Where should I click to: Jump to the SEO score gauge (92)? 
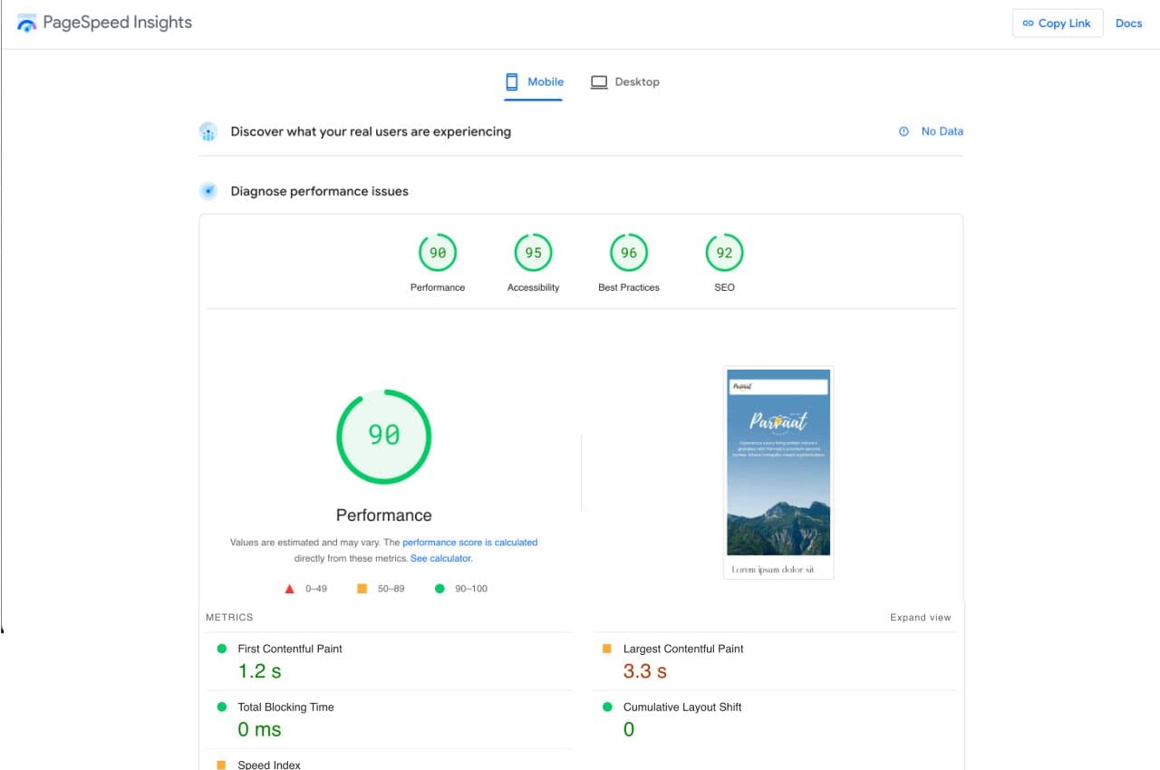(724, 254)
